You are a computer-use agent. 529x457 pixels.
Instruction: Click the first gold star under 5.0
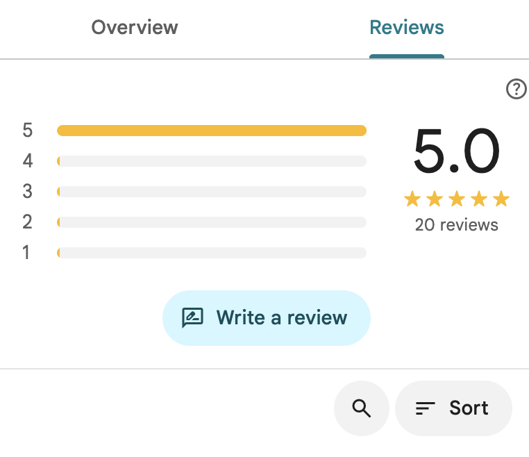click(x=412, y=200)
